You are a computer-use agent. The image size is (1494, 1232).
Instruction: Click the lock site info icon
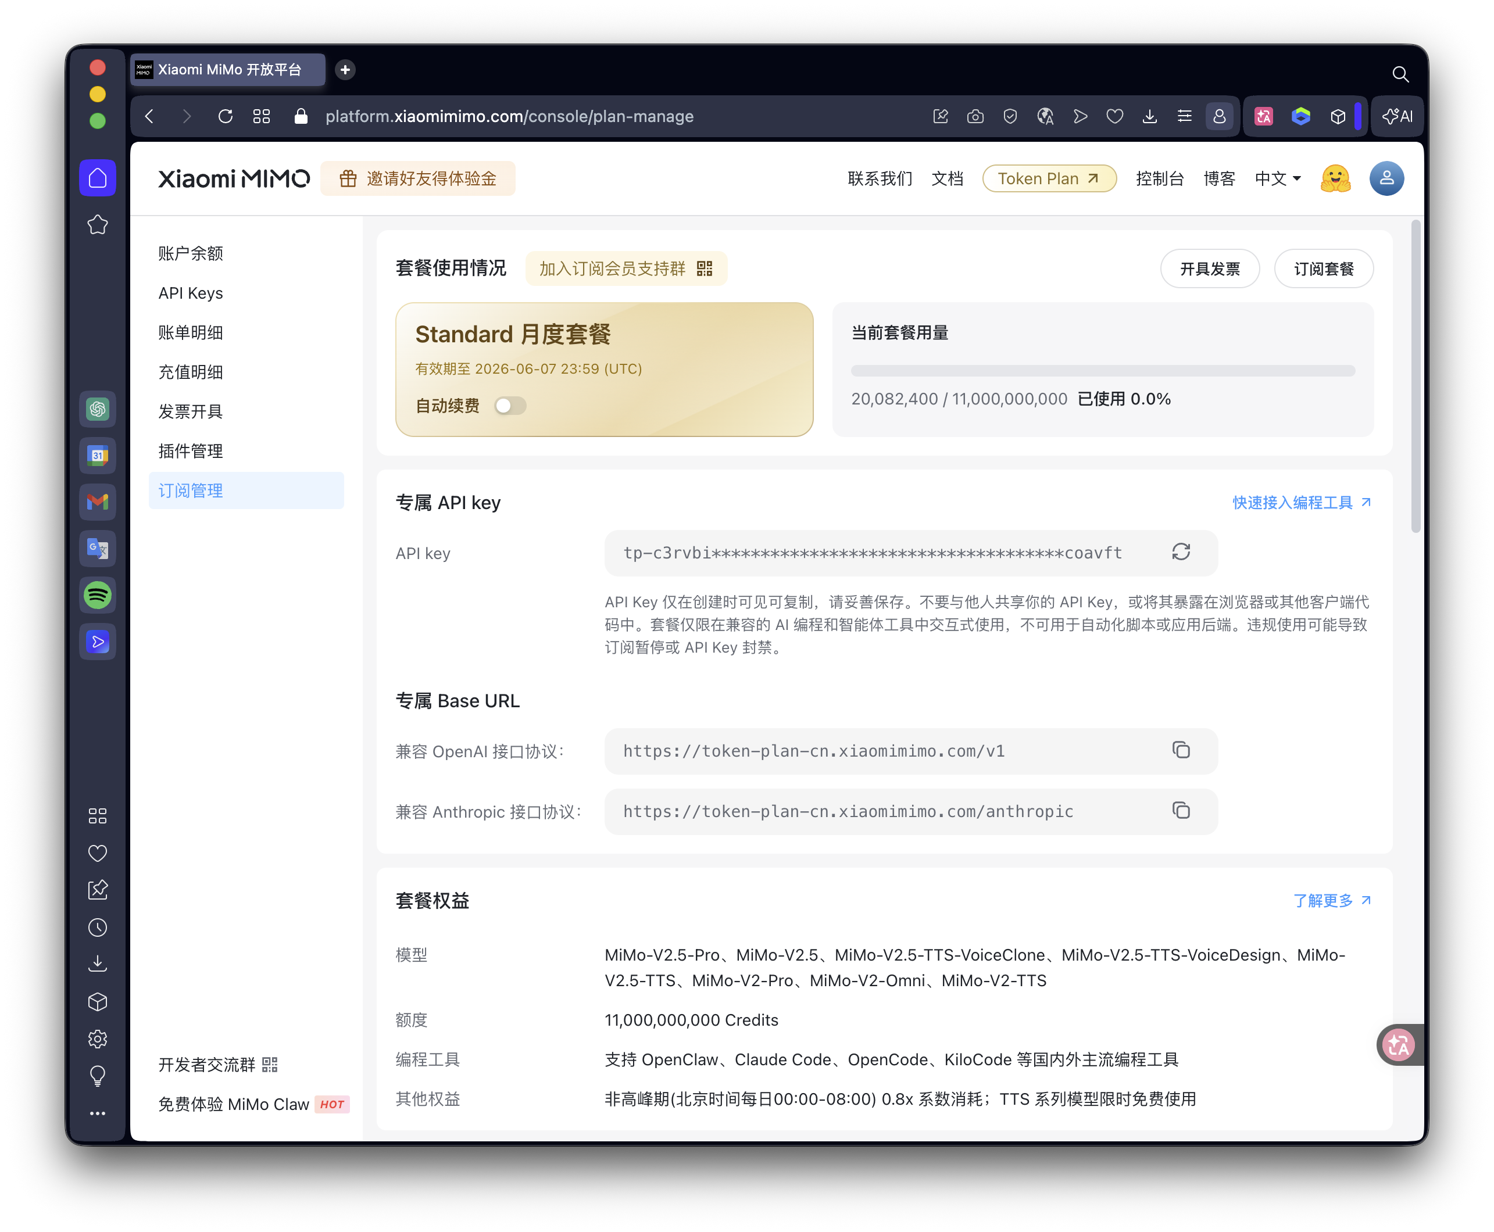300,116
